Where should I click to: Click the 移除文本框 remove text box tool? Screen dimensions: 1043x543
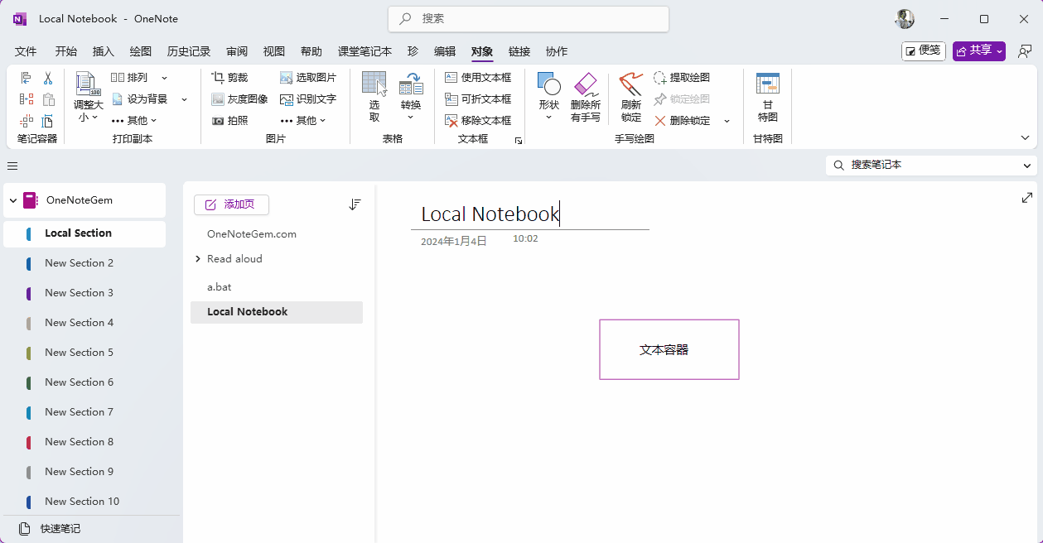478,121
